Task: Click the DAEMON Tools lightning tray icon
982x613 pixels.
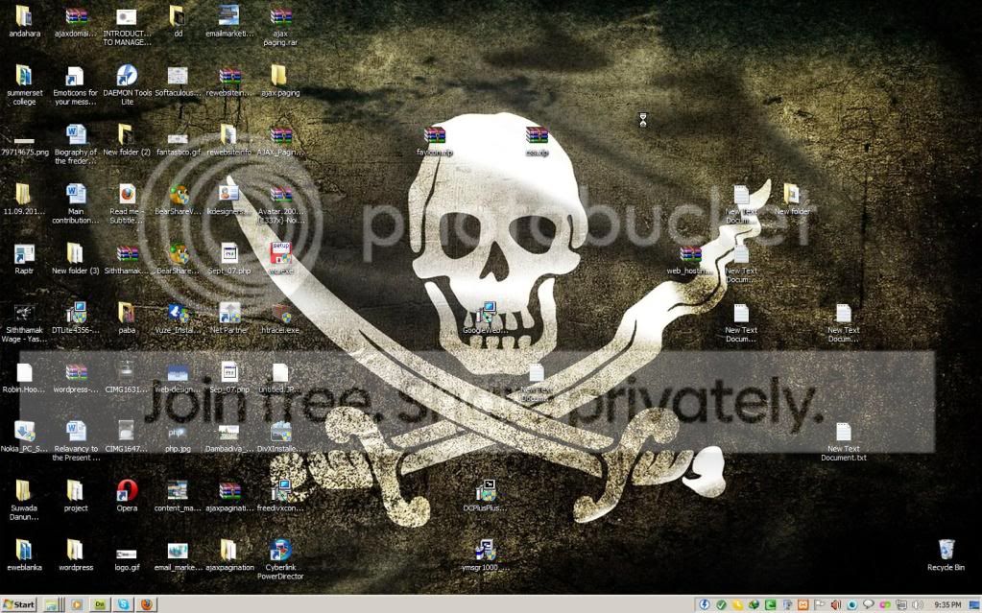Action: 705,604
